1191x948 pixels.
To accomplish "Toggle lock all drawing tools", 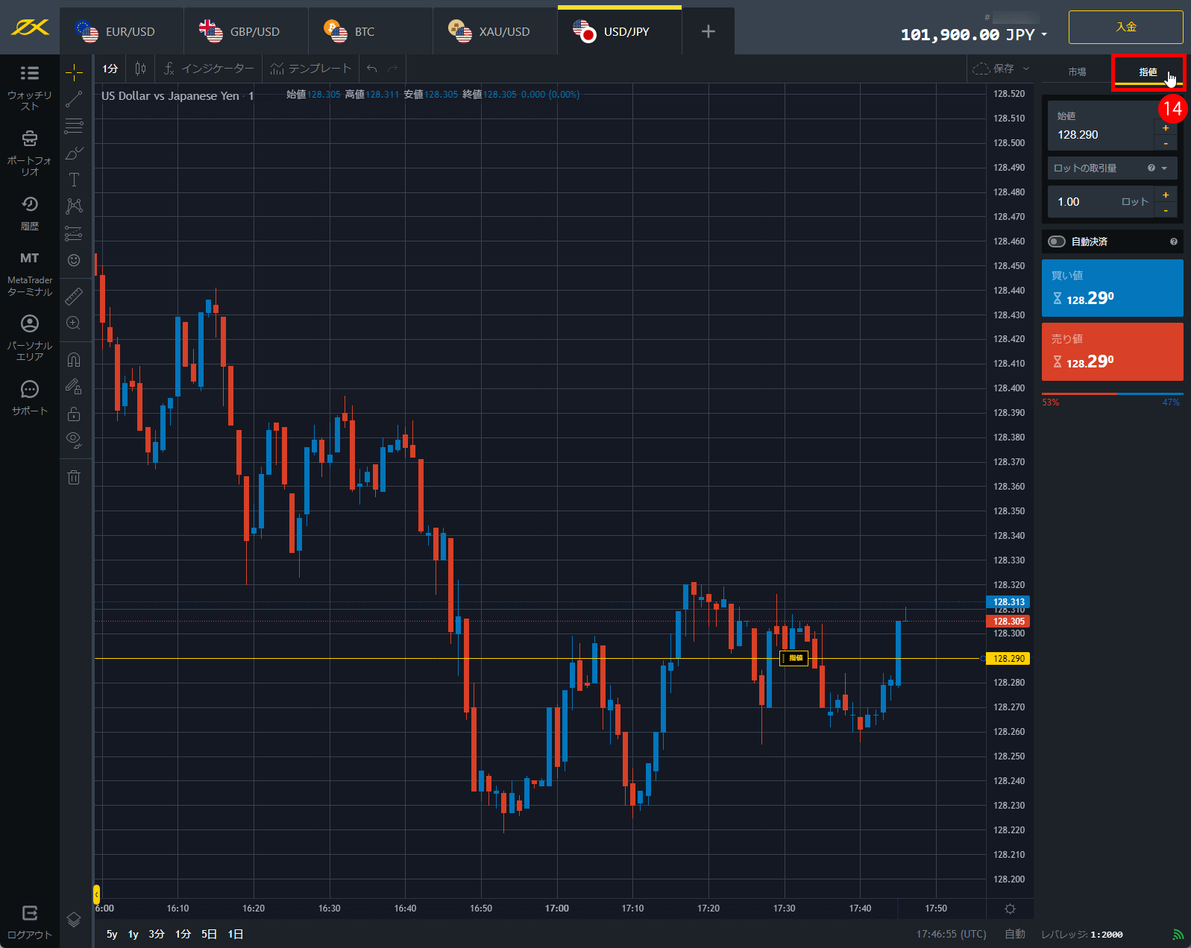I will (74, 414).
